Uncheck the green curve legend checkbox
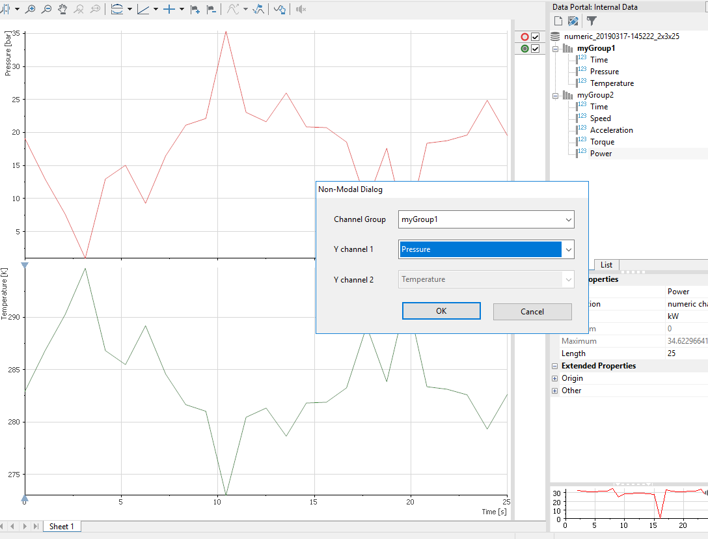The width and height of the screenshot is (708, 539). tap(536, 49)
